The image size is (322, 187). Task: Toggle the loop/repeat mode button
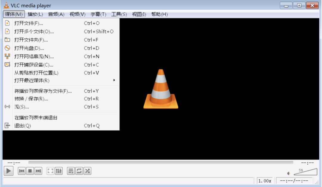point(79,171)
